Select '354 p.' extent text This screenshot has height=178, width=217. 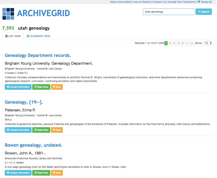pyautogui.click(x=8, y=120)
